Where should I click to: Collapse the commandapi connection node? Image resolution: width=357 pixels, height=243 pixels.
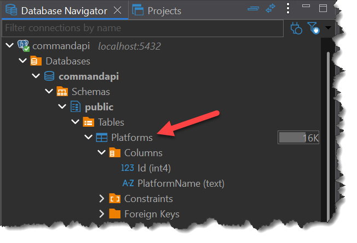(x=9, y=45)
